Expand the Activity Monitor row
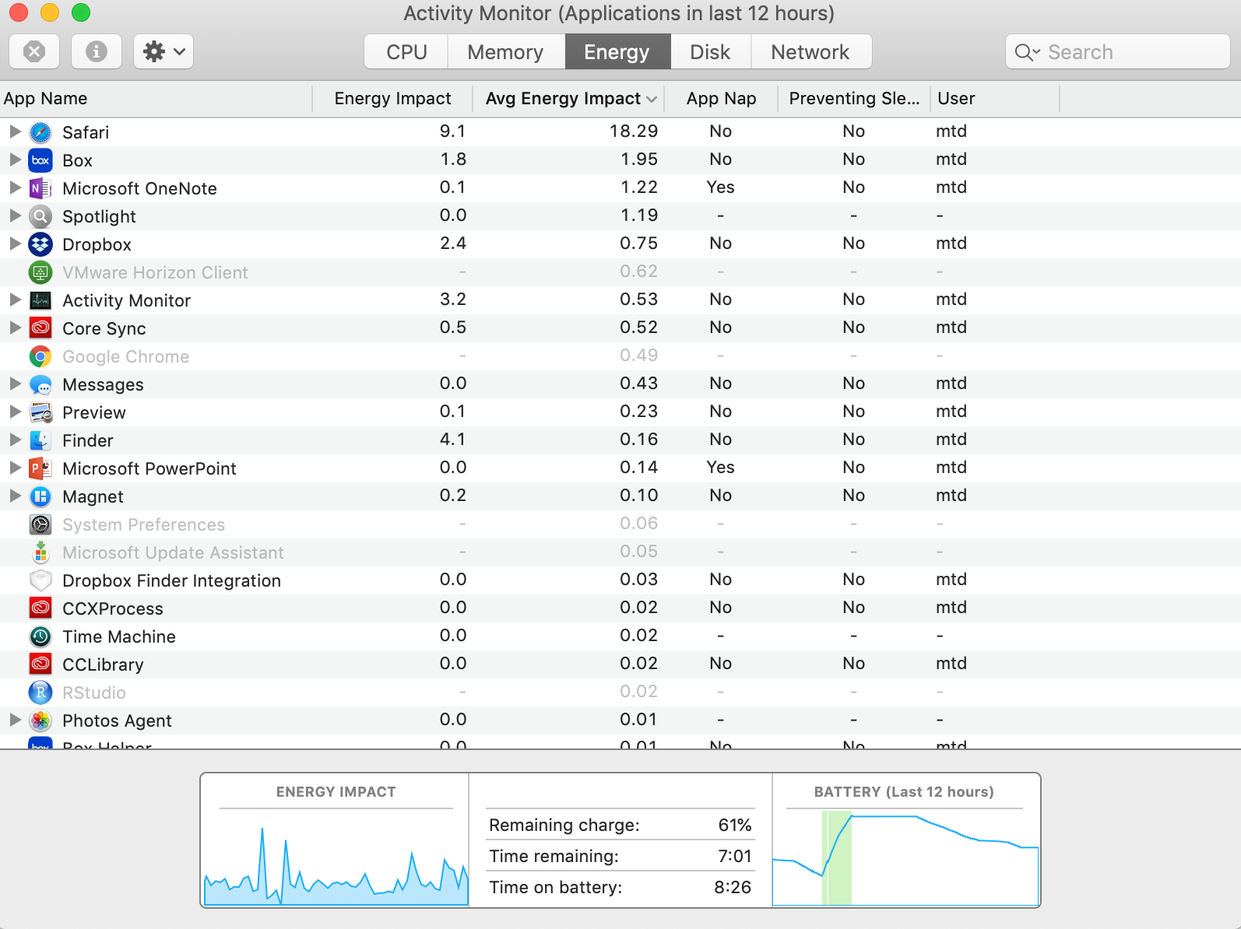This screenshot has height=929, width=1241. (x=15, y=300)
